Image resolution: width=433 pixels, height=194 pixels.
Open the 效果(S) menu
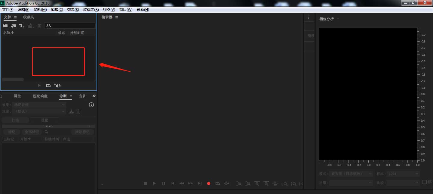pos(73,10)
